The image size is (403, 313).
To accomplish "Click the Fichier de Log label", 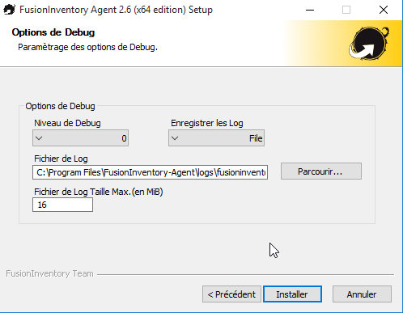I will point(61,159).
